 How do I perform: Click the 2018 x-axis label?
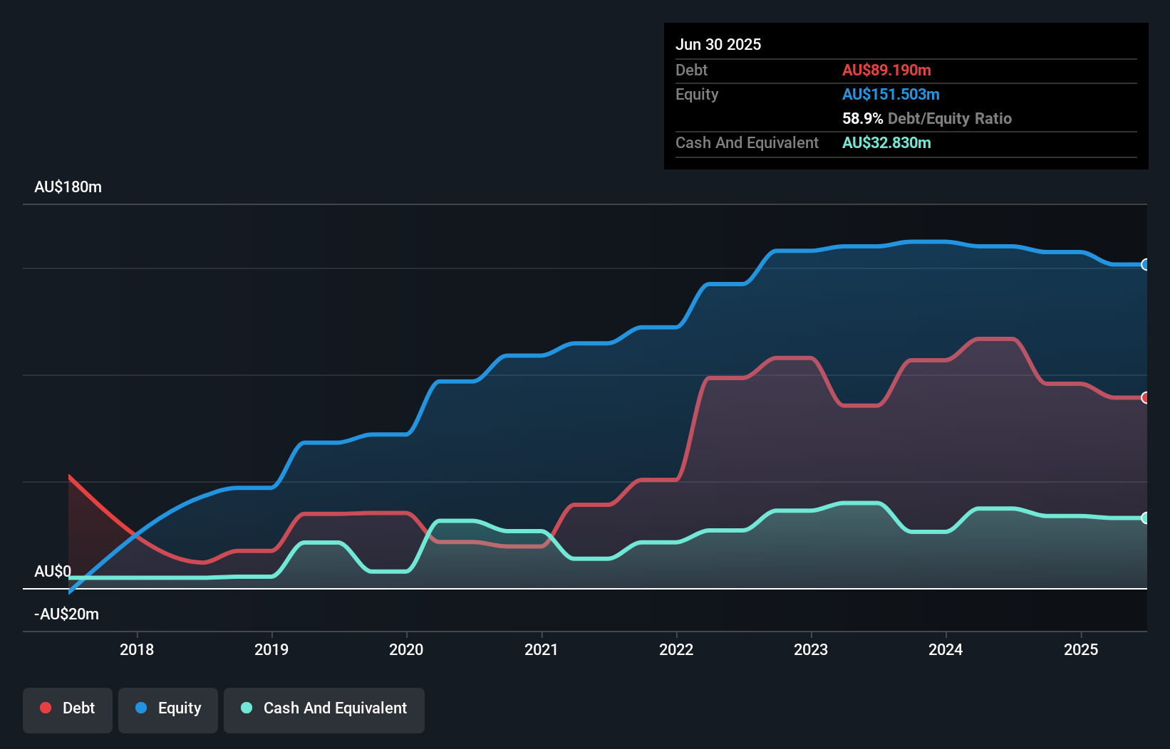pyautogui.click(x=137, y=649)
